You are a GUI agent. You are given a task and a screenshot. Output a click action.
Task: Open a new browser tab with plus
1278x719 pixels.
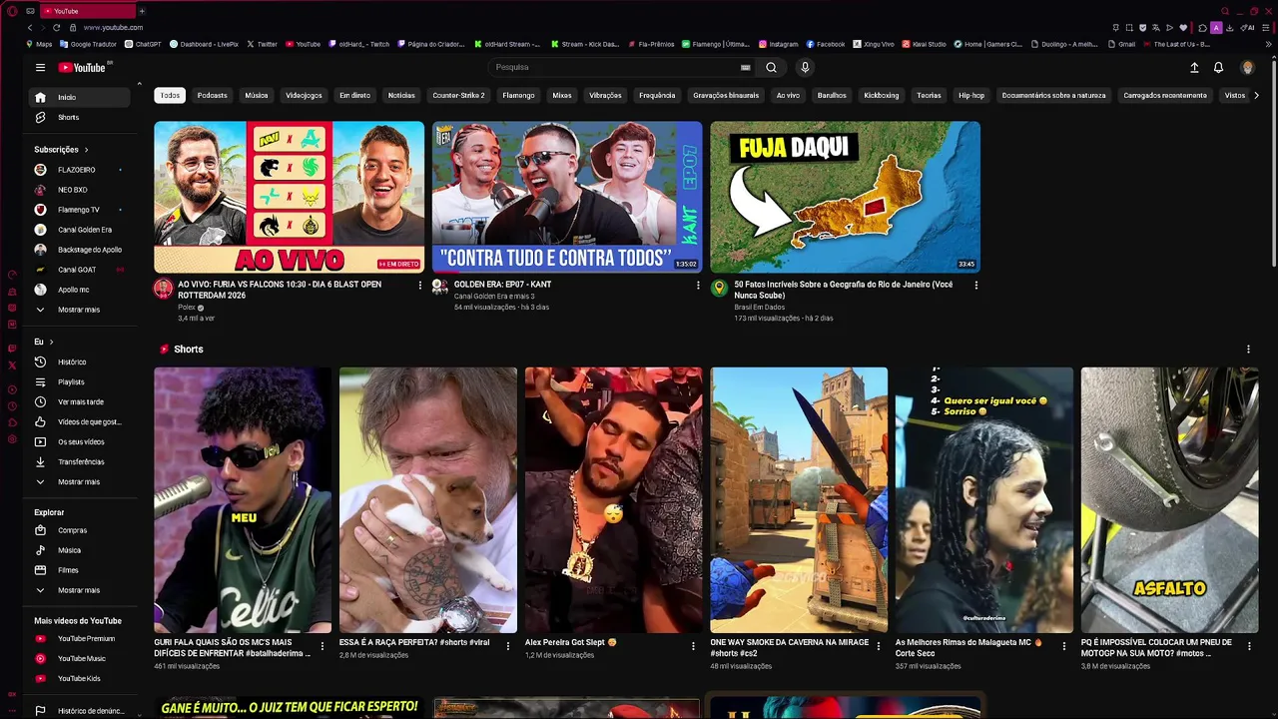141,11
